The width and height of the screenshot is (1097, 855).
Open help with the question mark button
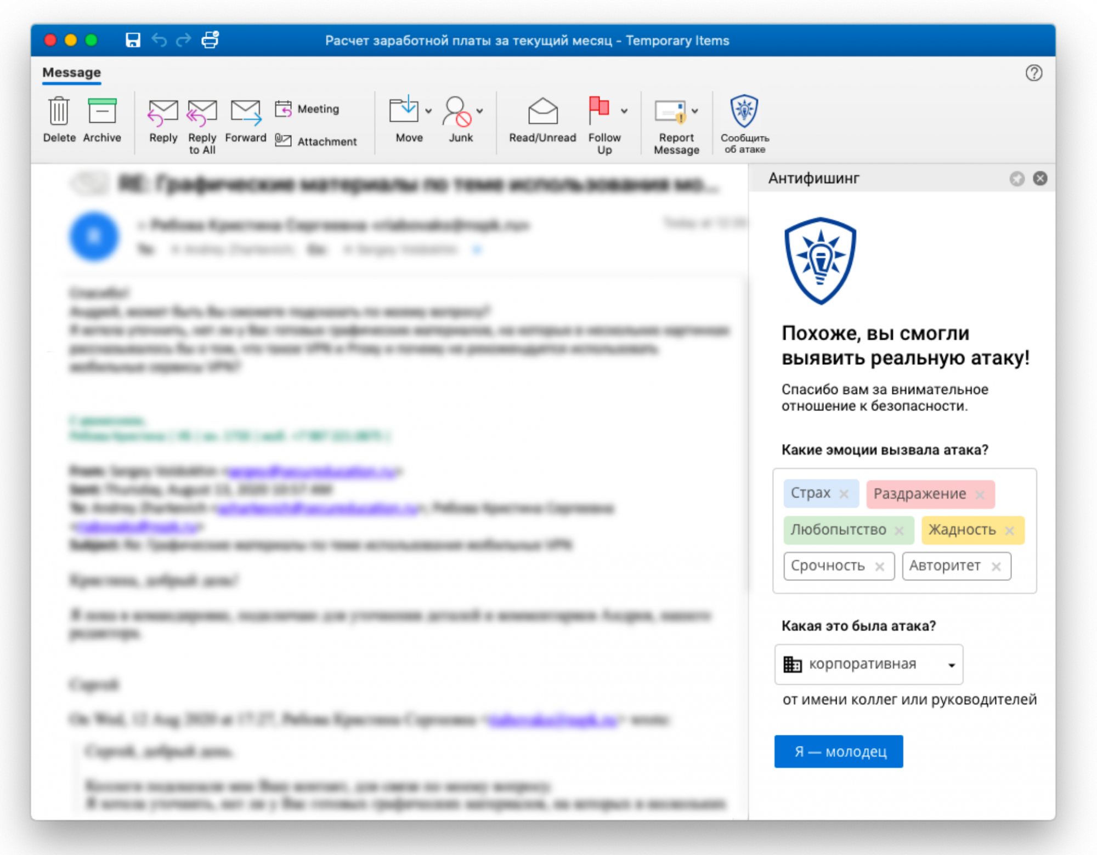(1033, 73)
